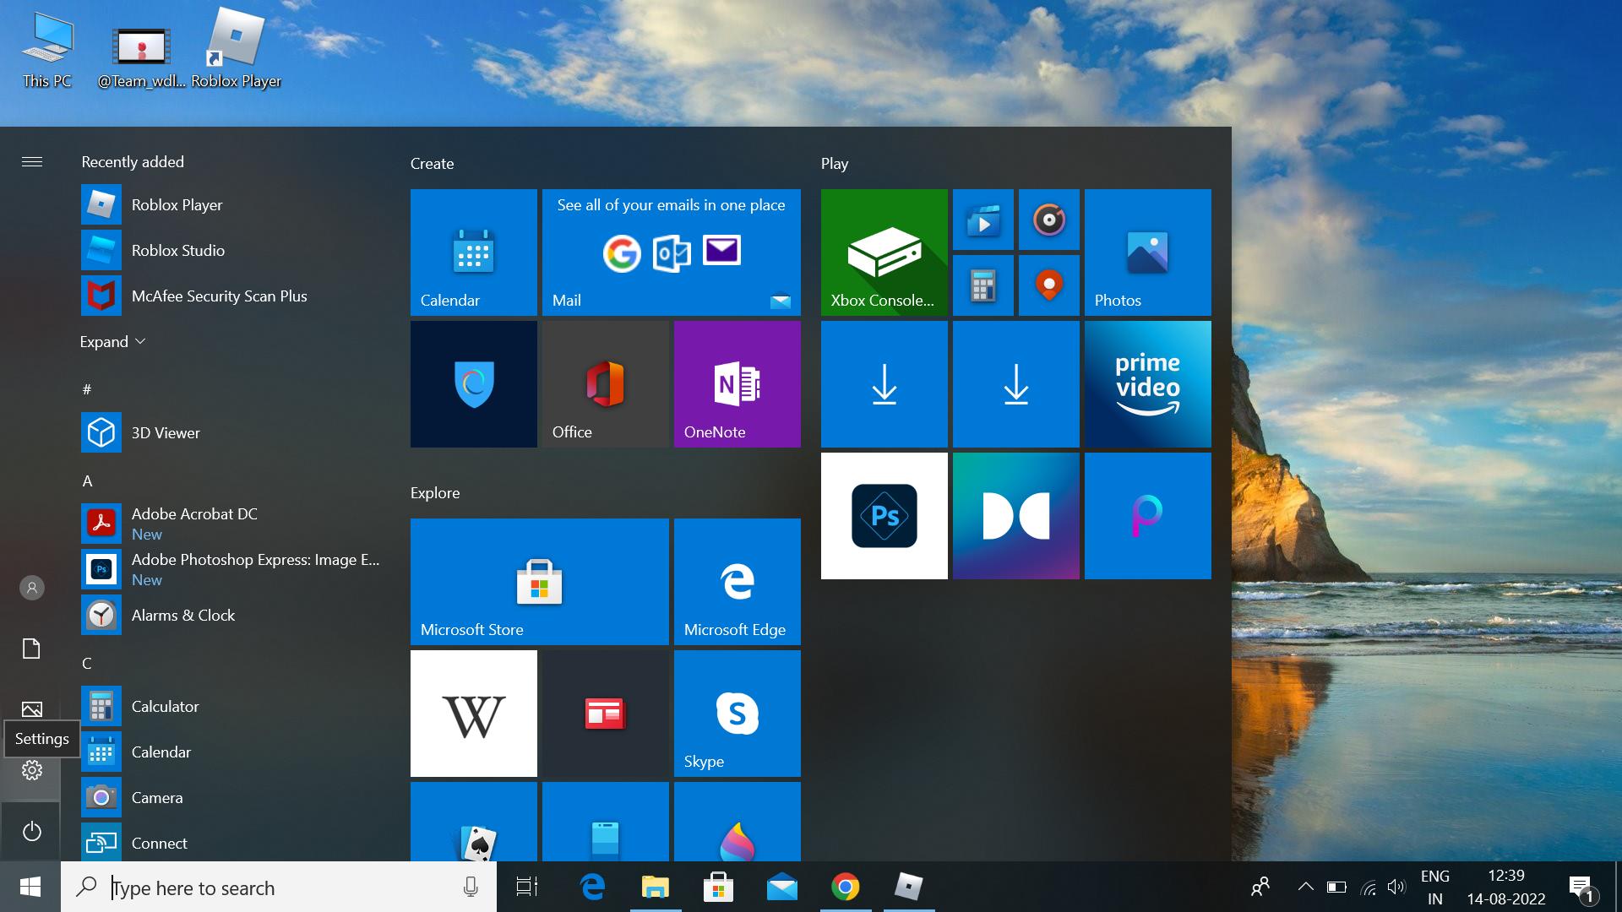Select Roblox Player desktop shortcut
Screen dimensions: 1622x912
point(236,48)
